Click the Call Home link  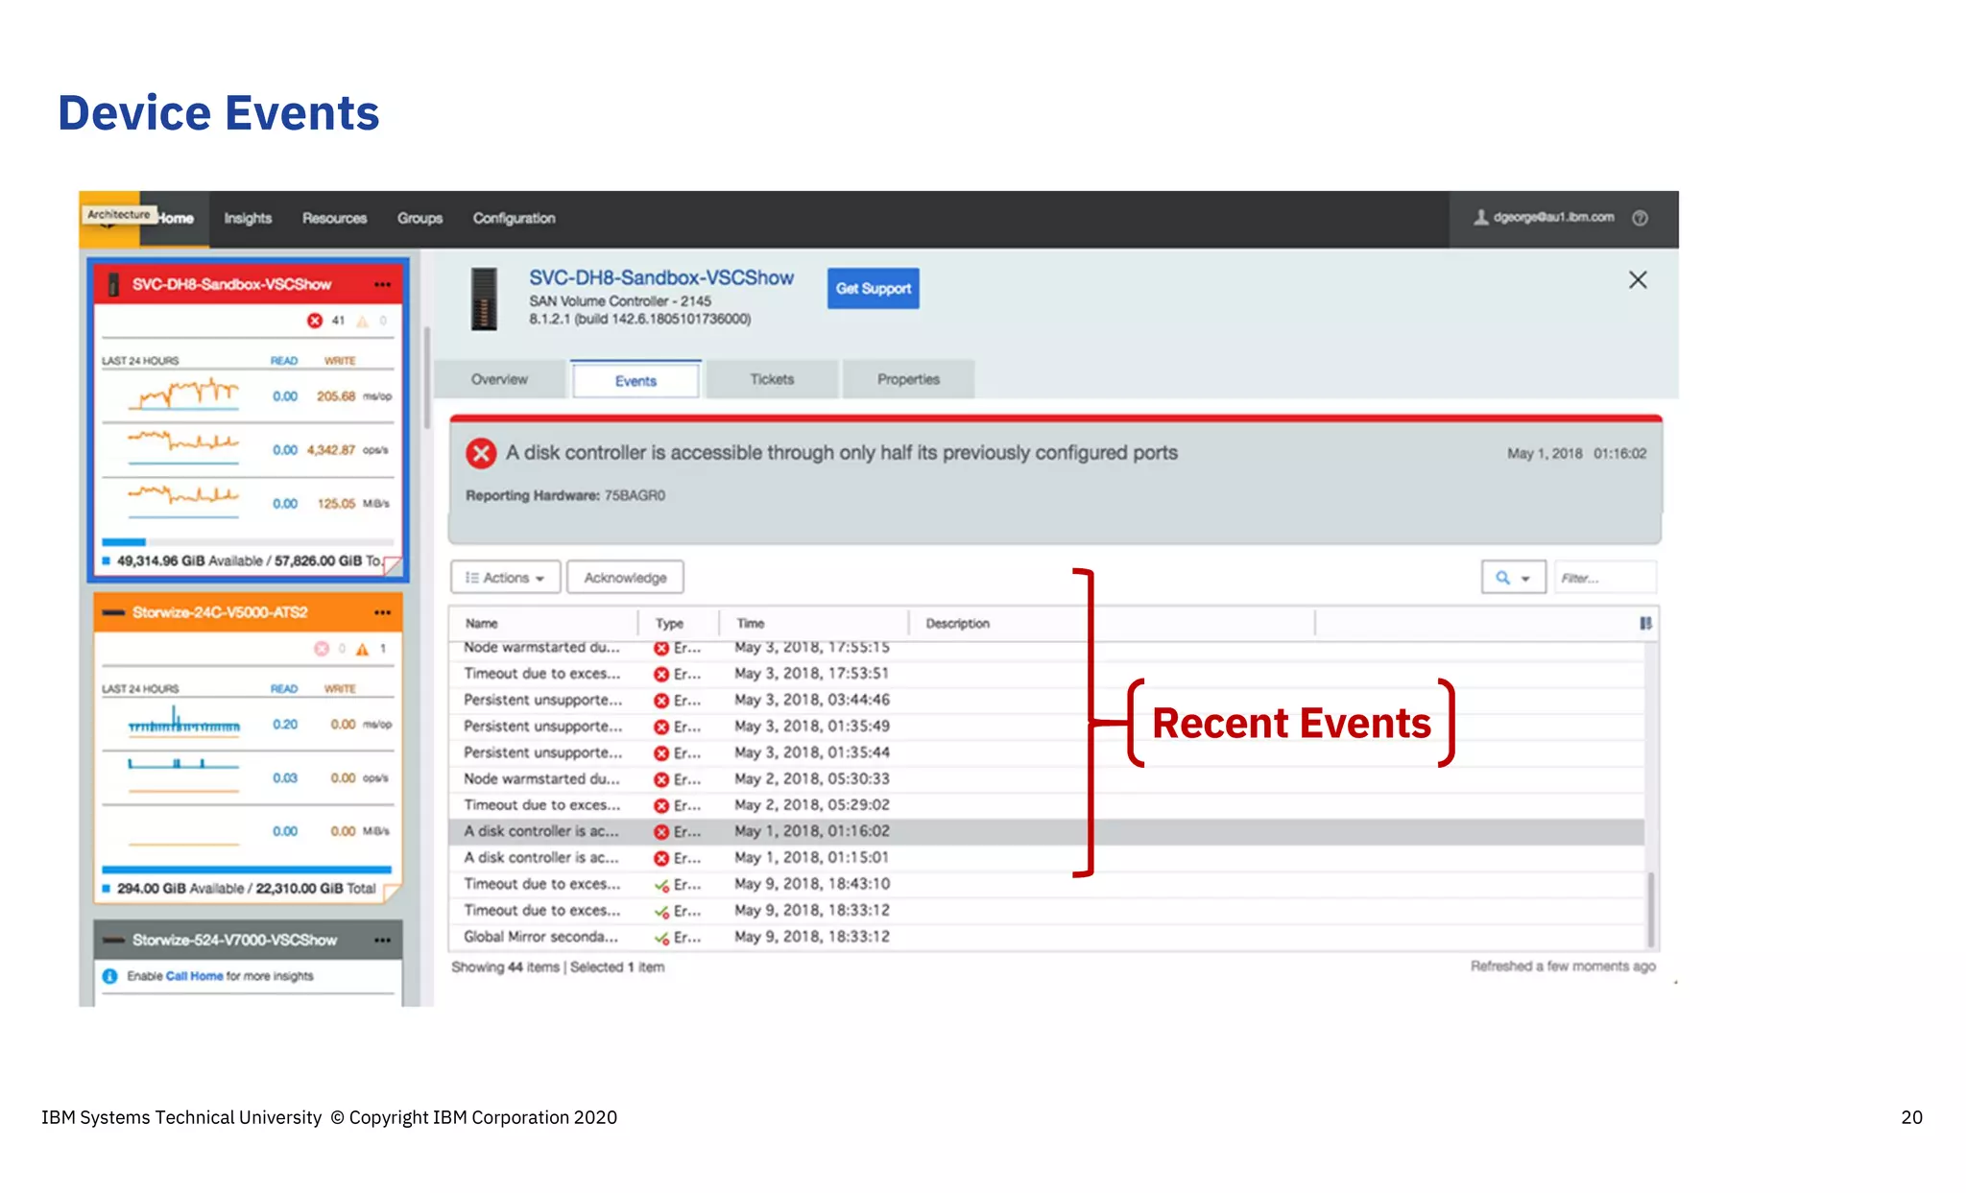pyautogui.click(x=194, y=976)
